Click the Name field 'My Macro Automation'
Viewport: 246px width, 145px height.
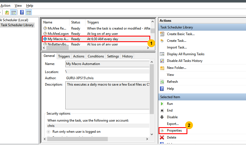click(107, 64)
